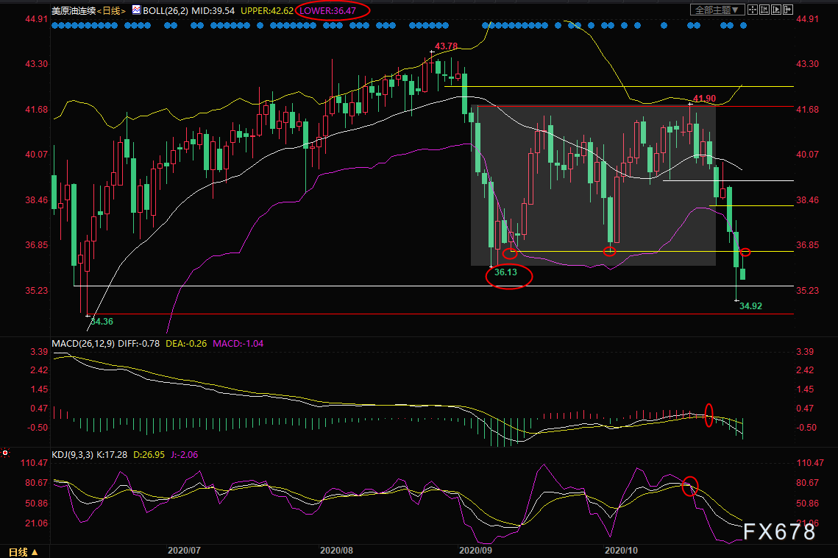Open the BOLL indicator chart icon

[x=136, y=10]
